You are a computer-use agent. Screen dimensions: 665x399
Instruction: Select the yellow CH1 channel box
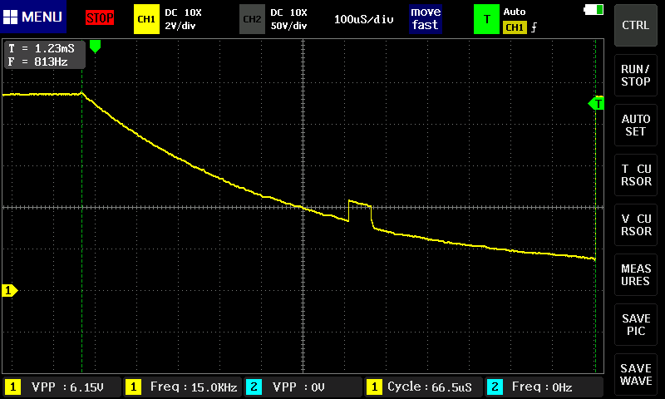(x=146, y=19)
